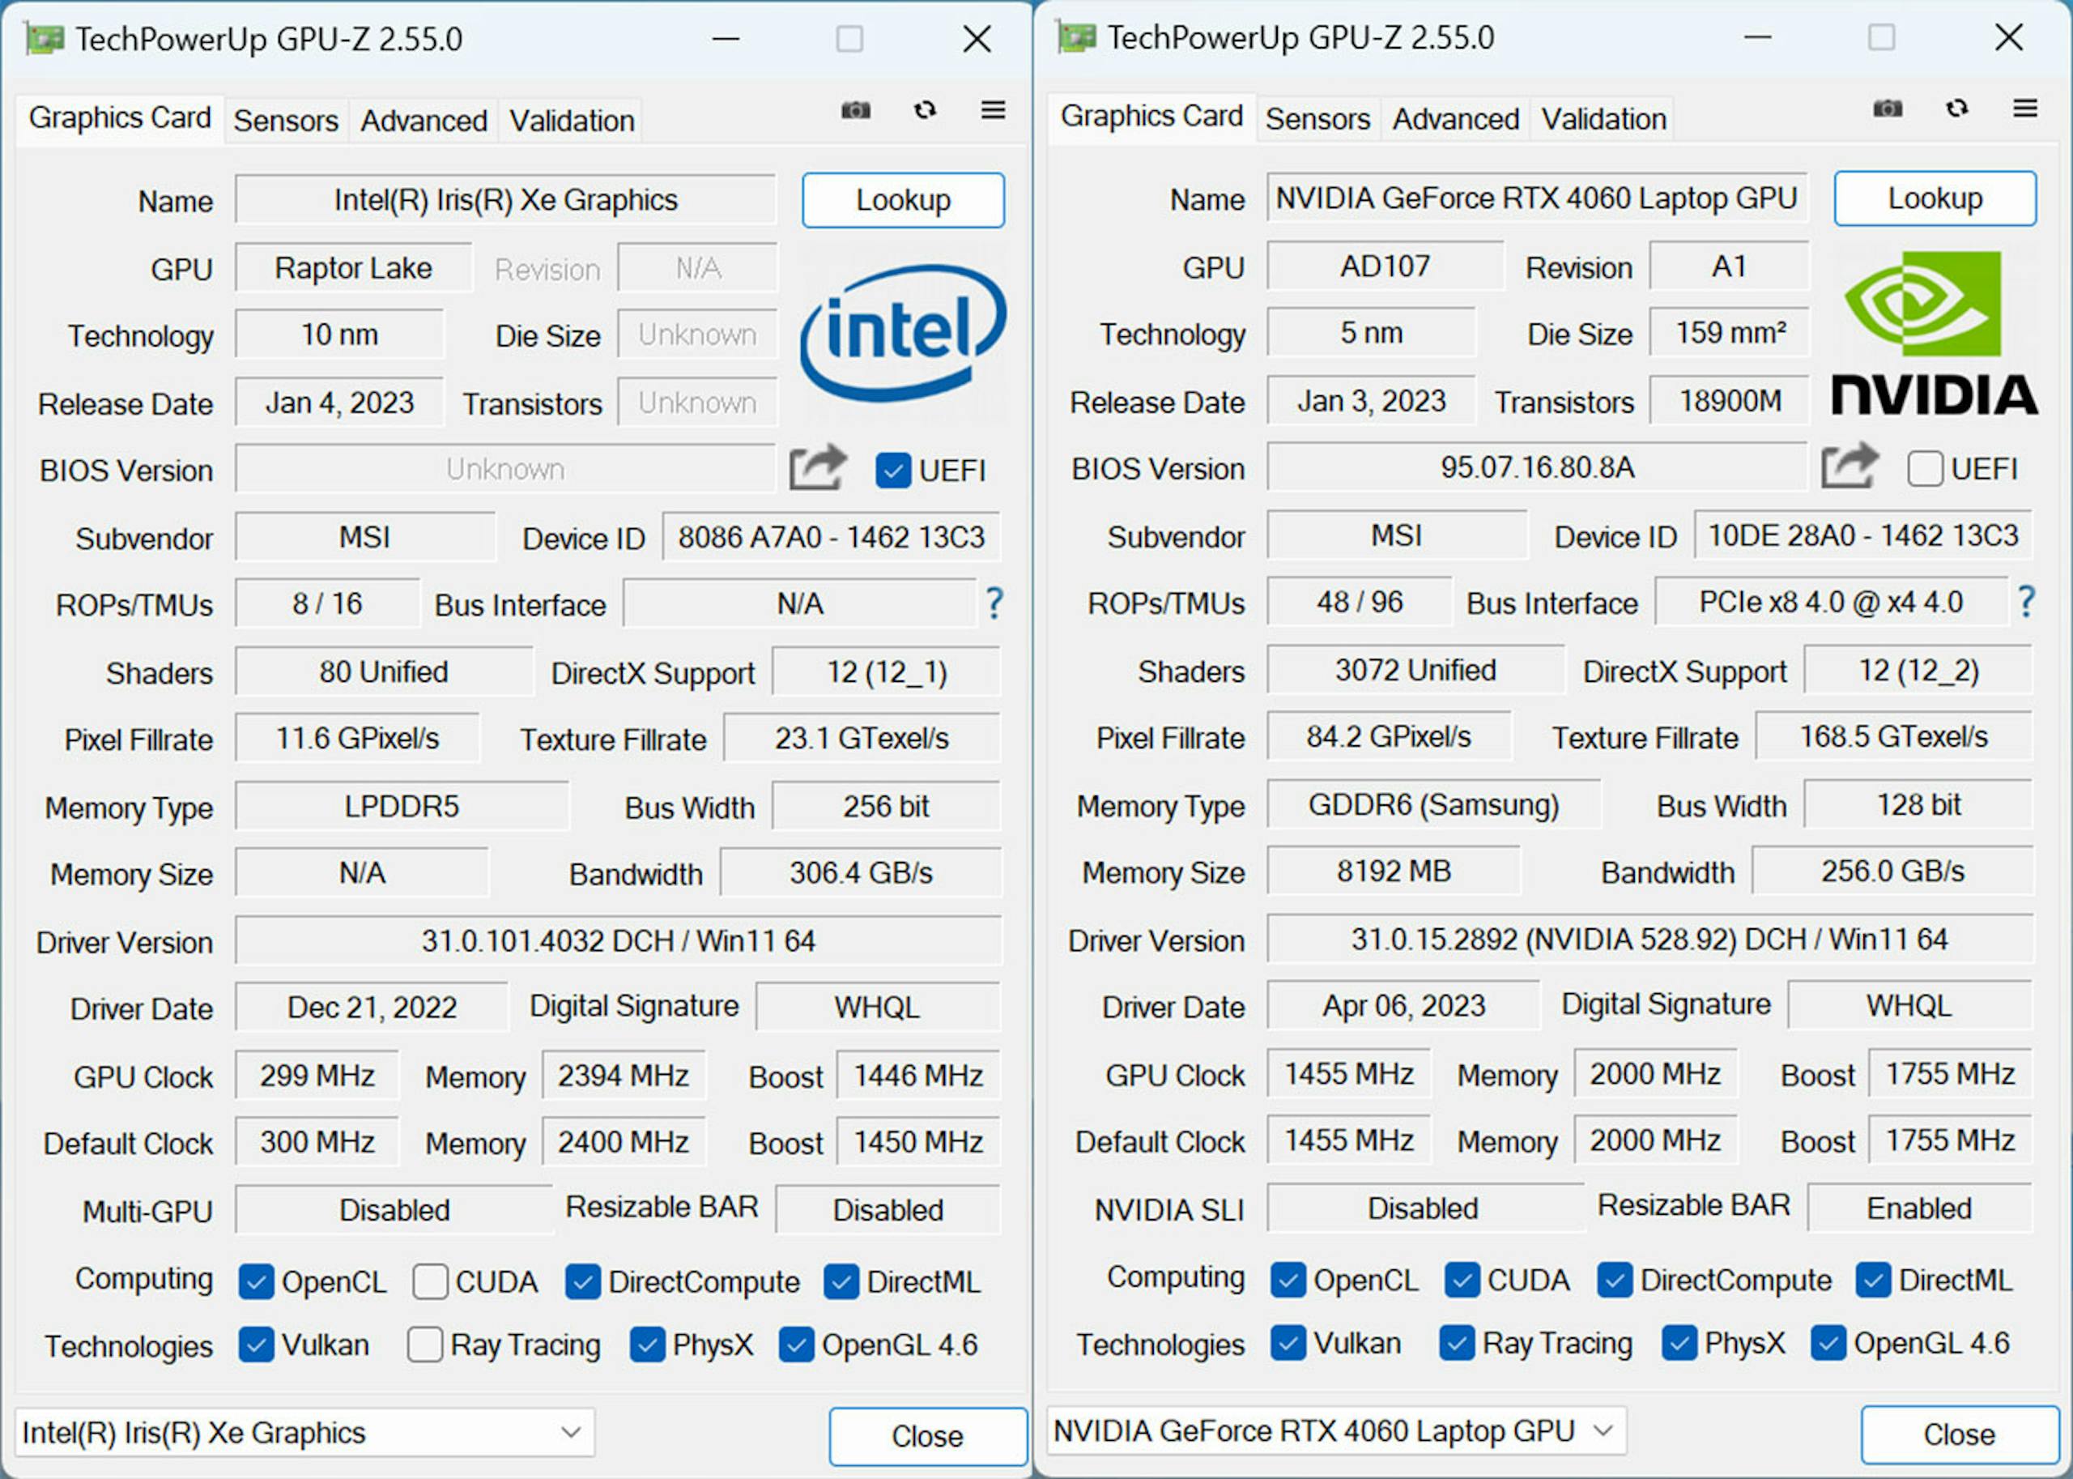Switch to Advanced tab in NVIDIA window
The image size is (2073, 1479).
pyautogui.click(x=1457, y=118)
